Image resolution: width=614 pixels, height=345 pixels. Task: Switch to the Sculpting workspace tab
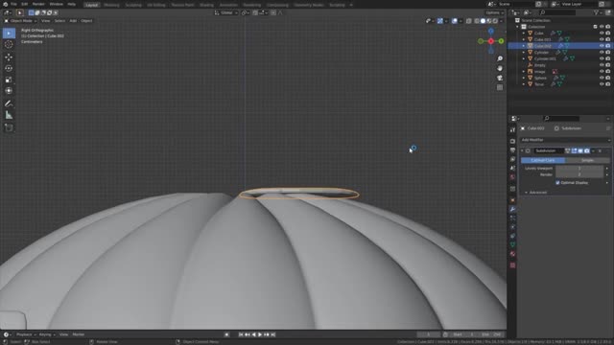pos(133,5)
